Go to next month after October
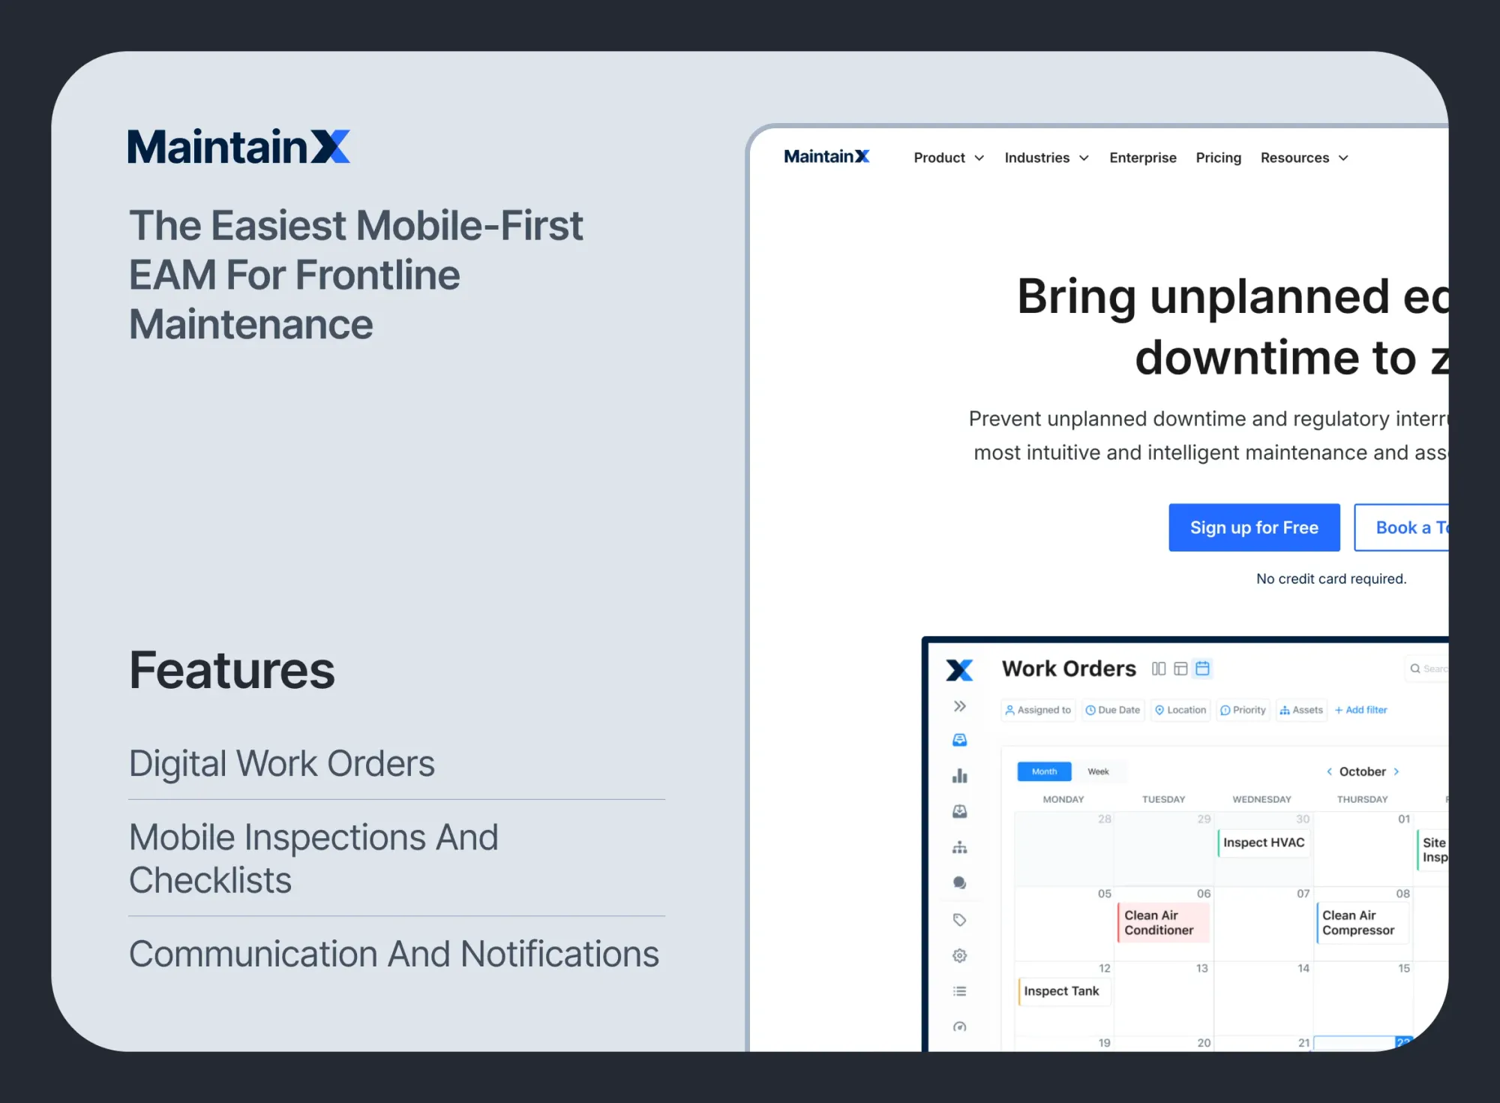This screenshot has width=1500, height=1103. [x=1396, y=771]
